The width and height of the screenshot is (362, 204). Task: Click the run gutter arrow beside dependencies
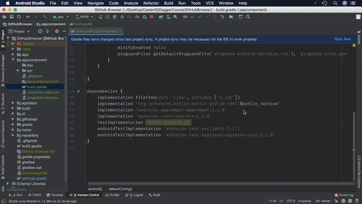click(x=79, y=91)
